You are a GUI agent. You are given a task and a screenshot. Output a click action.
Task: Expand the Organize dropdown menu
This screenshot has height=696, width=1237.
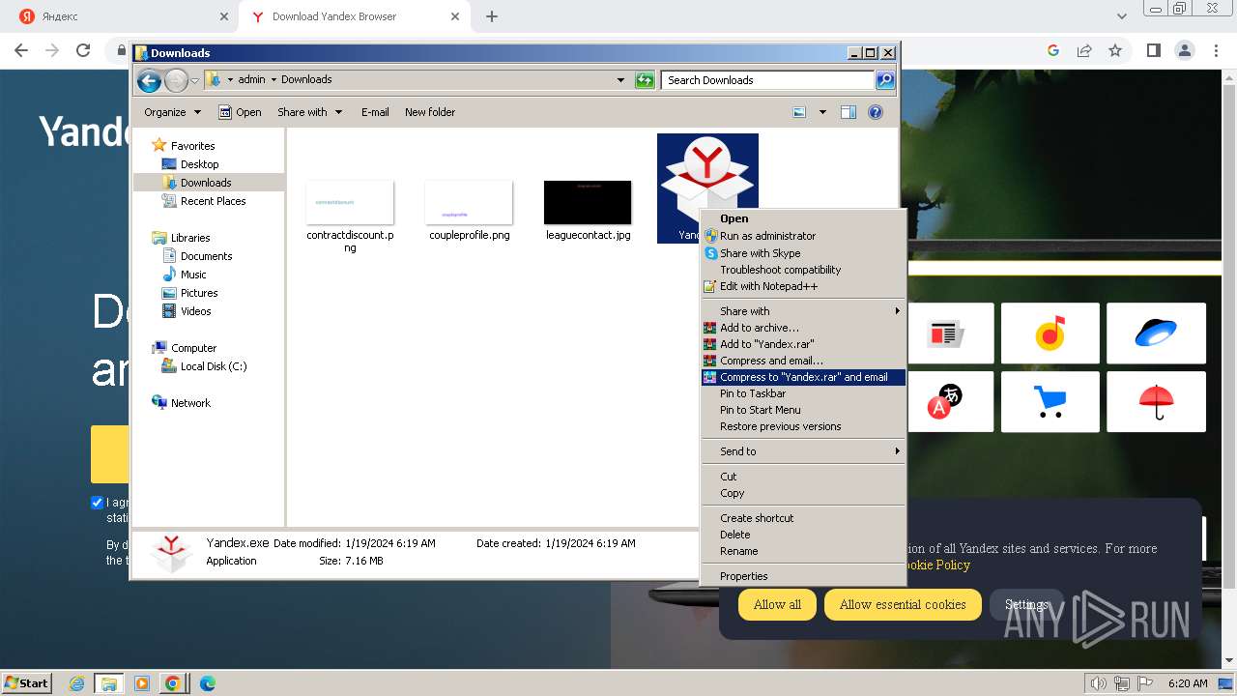coord(172,112)
